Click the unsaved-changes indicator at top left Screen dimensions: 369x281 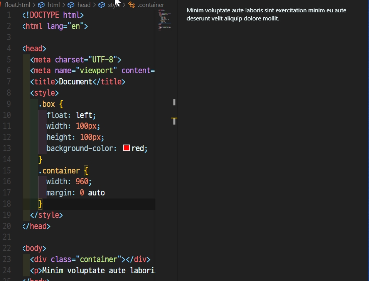[1, 5]
